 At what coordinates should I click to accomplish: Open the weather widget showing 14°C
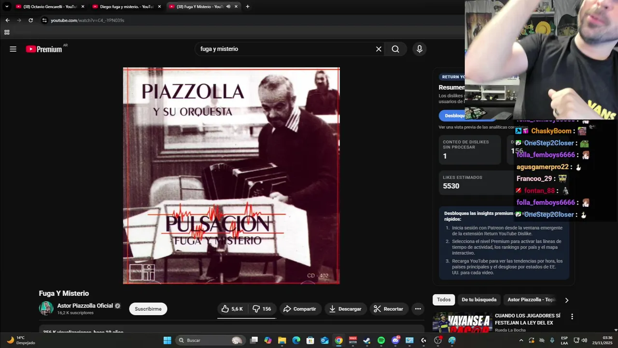(21, 340)
